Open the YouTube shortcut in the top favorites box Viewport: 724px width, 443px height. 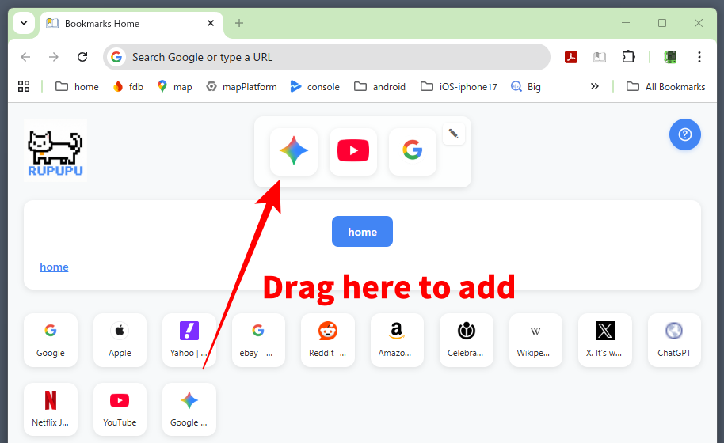pos(353,151)
